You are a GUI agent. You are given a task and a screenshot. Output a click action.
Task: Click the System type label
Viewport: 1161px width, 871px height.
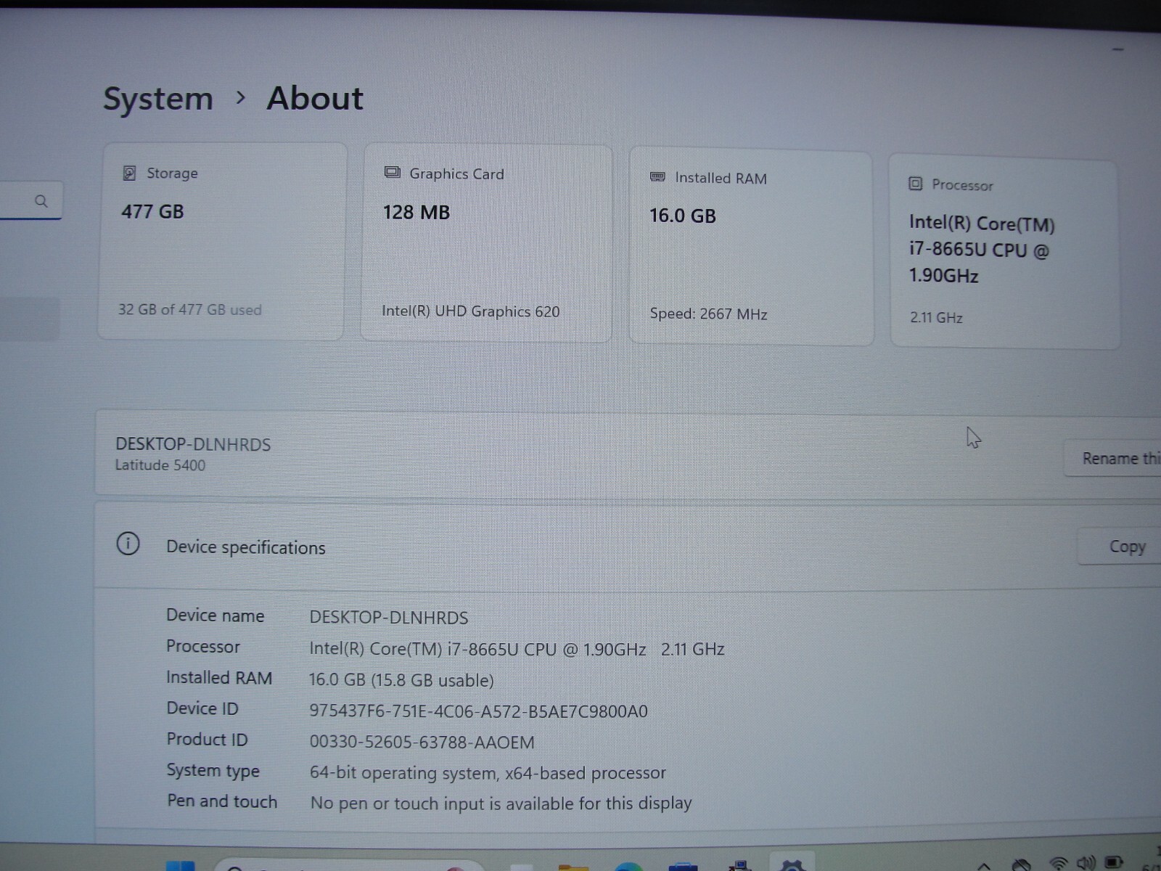tap(213, 771)
